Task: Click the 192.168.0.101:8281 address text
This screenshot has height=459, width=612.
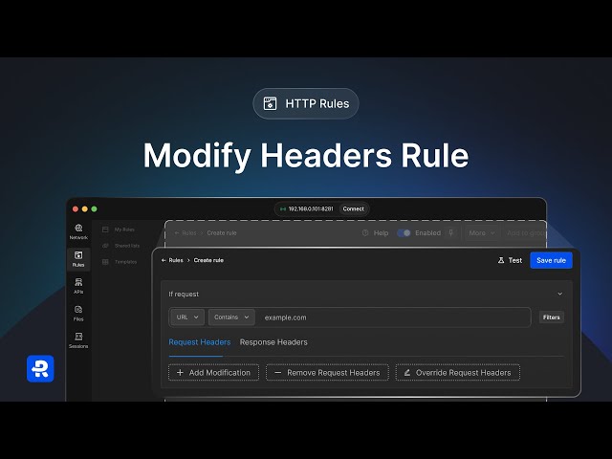Action: [x=311, y=209]
